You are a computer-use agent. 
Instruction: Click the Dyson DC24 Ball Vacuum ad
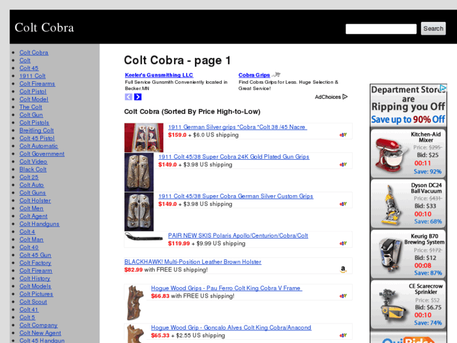point(409,204)
